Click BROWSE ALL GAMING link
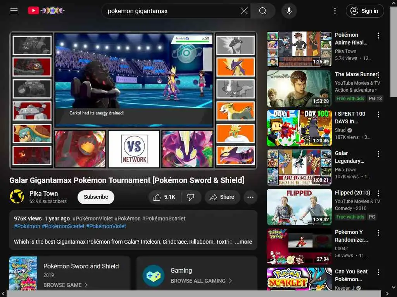 click(201, 281)
